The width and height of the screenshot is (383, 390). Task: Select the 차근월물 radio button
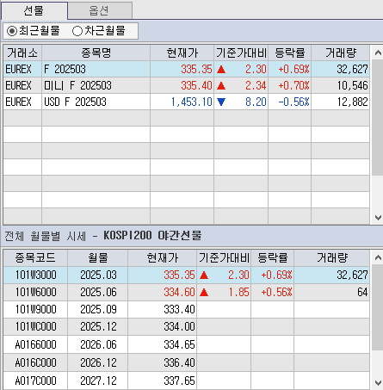coord(77,31)
